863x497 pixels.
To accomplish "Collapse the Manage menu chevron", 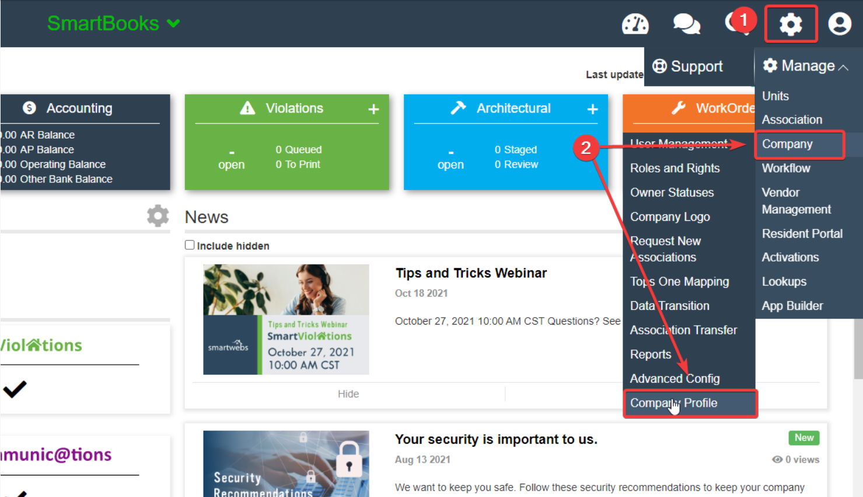I will coord(843,68).
